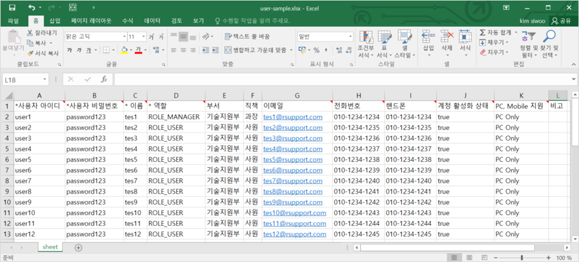Image resolution: width=579 pixels, height=262 pixels.
Task: Open the font color dropdown arrow
Action: tap(146, 49)
